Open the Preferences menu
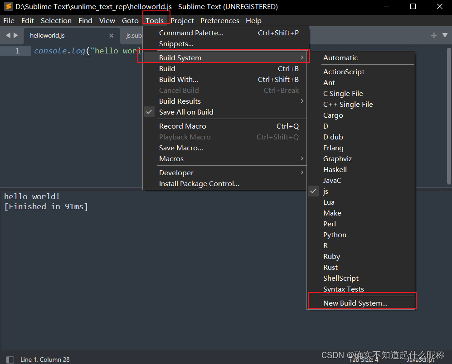 (x=220, y=21)
